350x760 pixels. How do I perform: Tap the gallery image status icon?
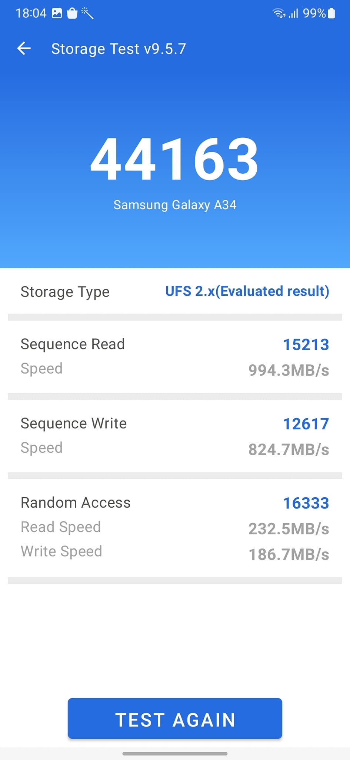[x=57, y=14]
